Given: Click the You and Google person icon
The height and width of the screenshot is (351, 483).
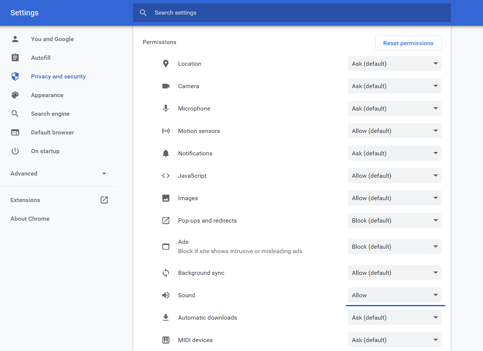Looking at the screenshot, I should (x=15, y=39).
